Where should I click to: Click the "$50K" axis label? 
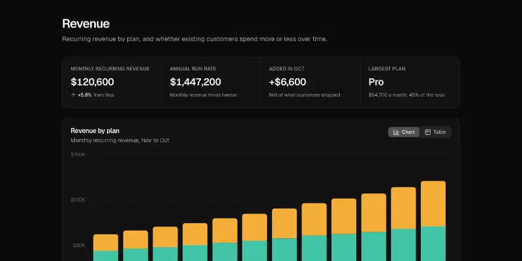[x=79, y=245]
